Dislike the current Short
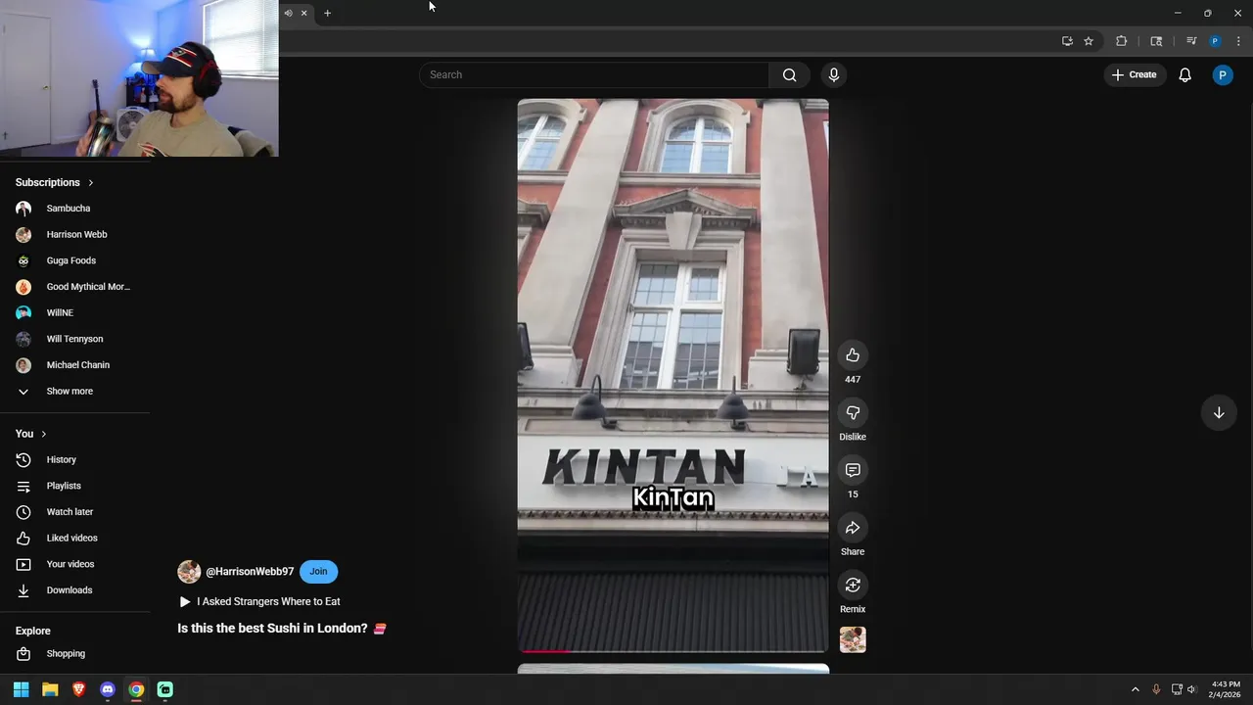Image resolution: width=1253 pixels, height=705 pixels. point(853,413)
